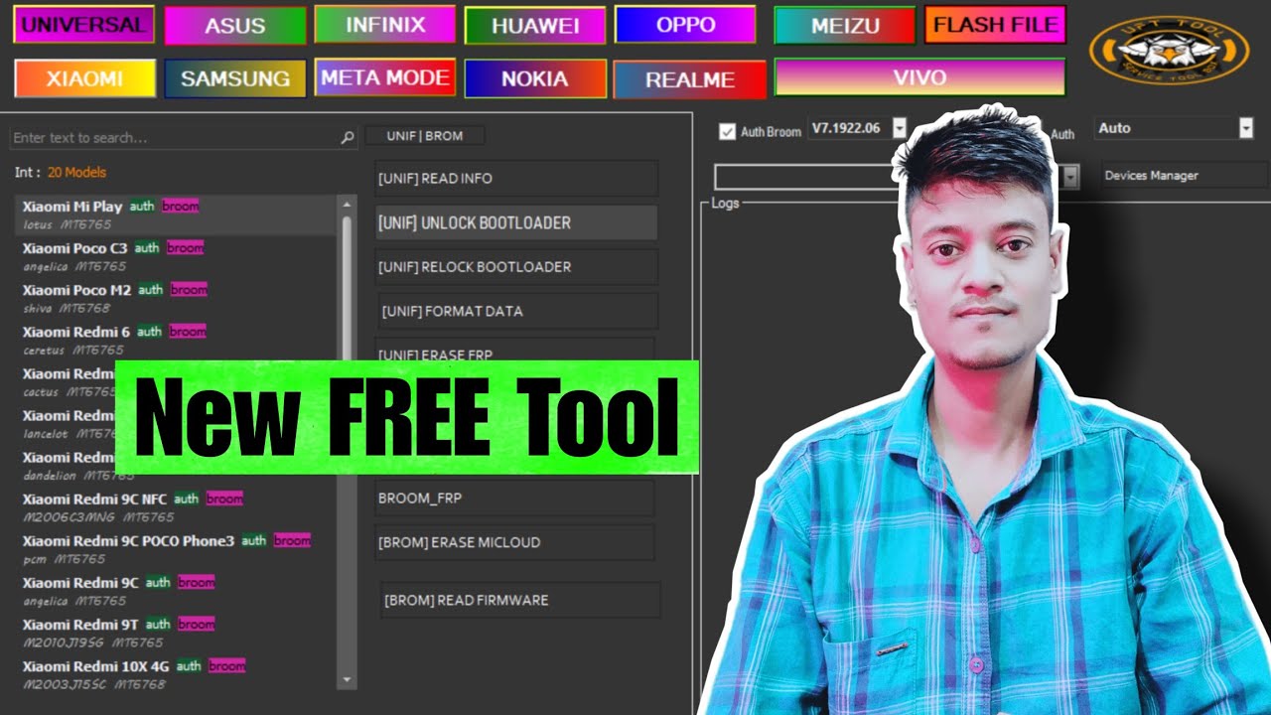Click [BROM] READ FIRMWARE button
This screenshot has height=715, width=1271.
[x=518, y=600]
